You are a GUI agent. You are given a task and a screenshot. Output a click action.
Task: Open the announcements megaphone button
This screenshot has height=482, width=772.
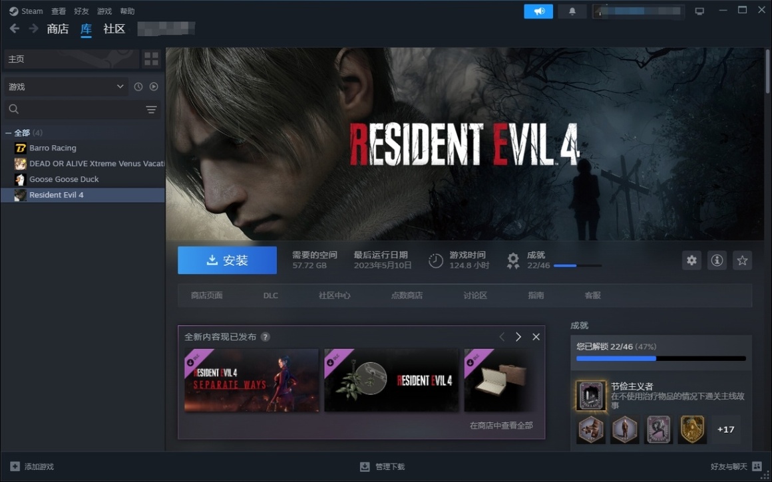click(538, 11)
